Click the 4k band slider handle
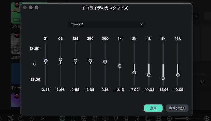The height and width of the screenshot is (121, 211). point(149,75)
